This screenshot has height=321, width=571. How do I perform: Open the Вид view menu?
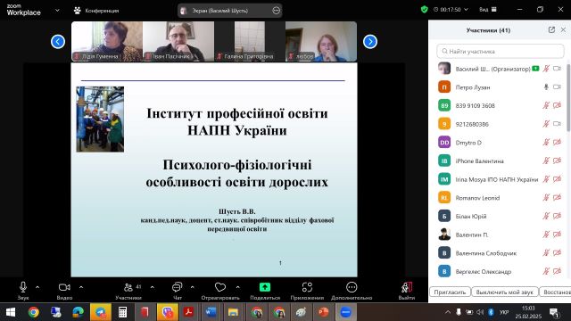pyautogui.click(x=488, y=10)
